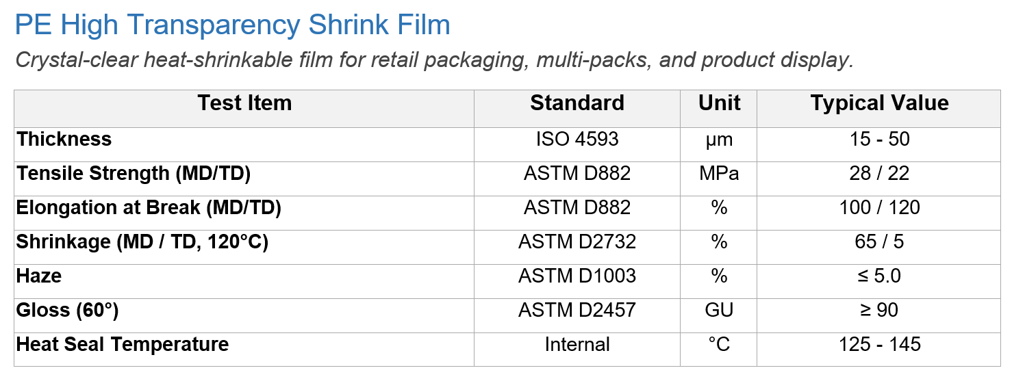Click the Unit column header

719,103
